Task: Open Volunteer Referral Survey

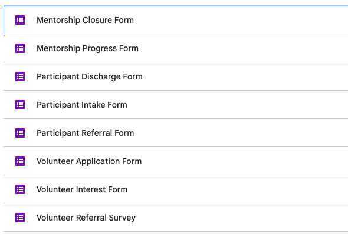Action: point(86,218)
